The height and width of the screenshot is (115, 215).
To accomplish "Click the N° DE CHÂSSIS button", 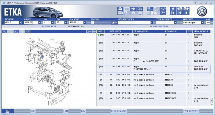I will (119, 111).
